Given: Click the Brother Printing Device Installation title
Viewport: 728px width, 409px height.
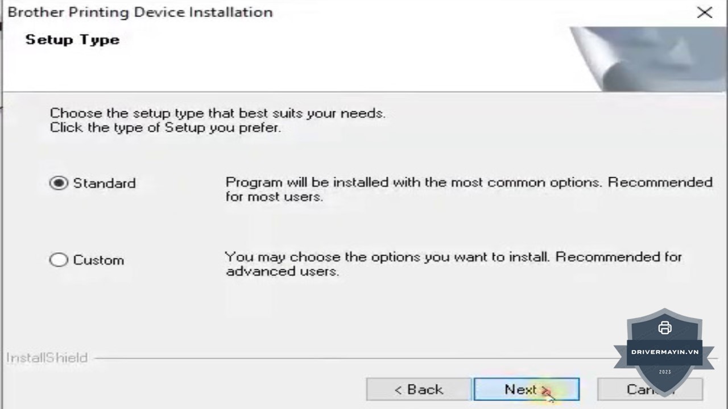Looking at the screenshot, I should coord(140,12).
